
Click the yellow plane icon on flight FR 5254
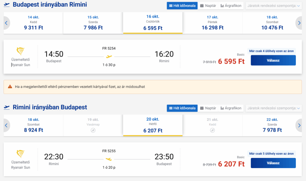pyautogui.click(x=109, y=56)
